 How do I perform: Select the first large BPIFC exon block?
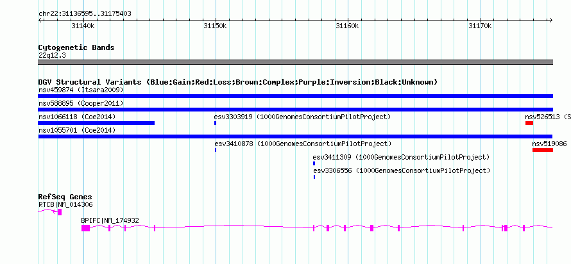coord(85,228)
